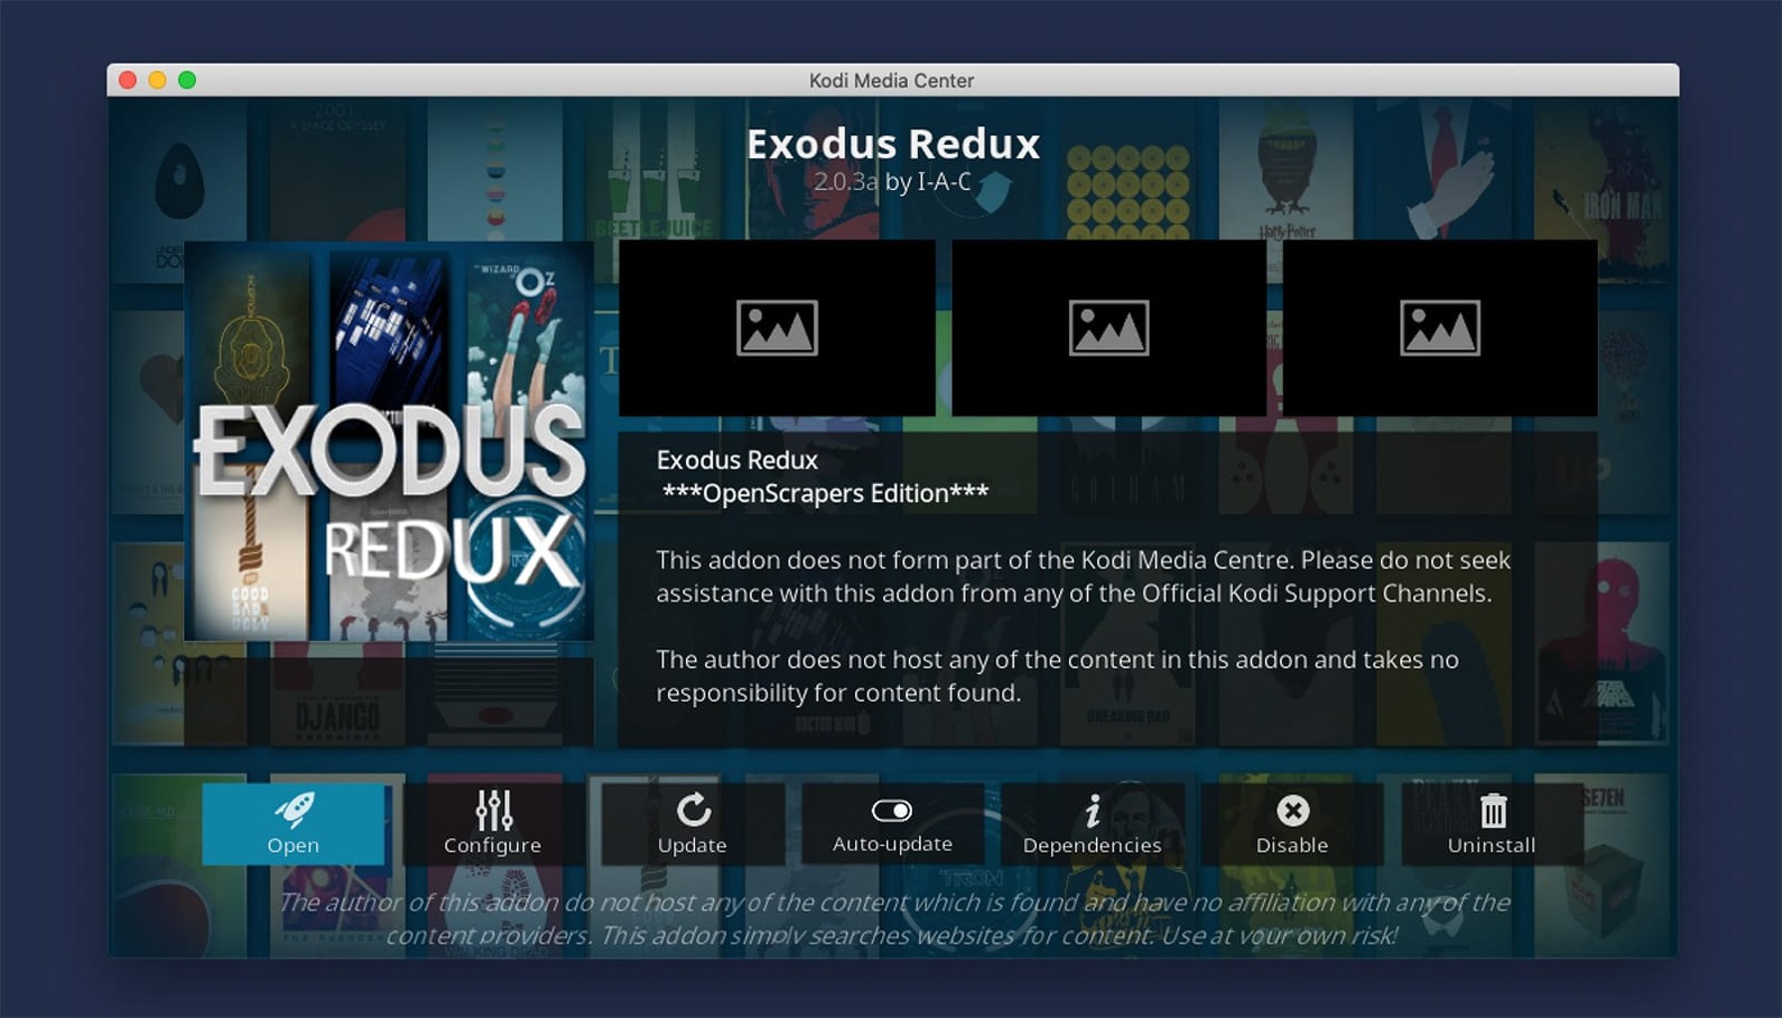Image resolution: width=1782 pixels, height=1018 pixels.
Task: Click the trash can Uninstall icon
Action: (1493, 810)
